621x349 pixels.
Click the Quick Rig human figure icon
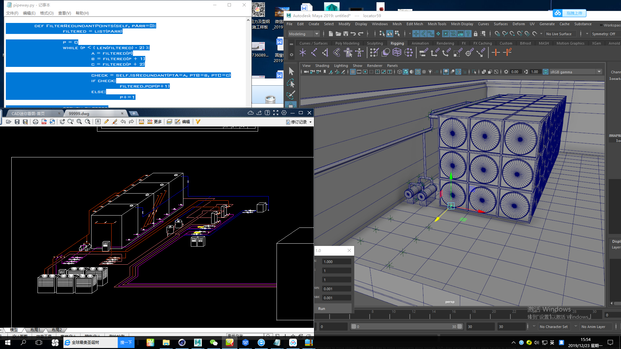click(x=348, y=52)
